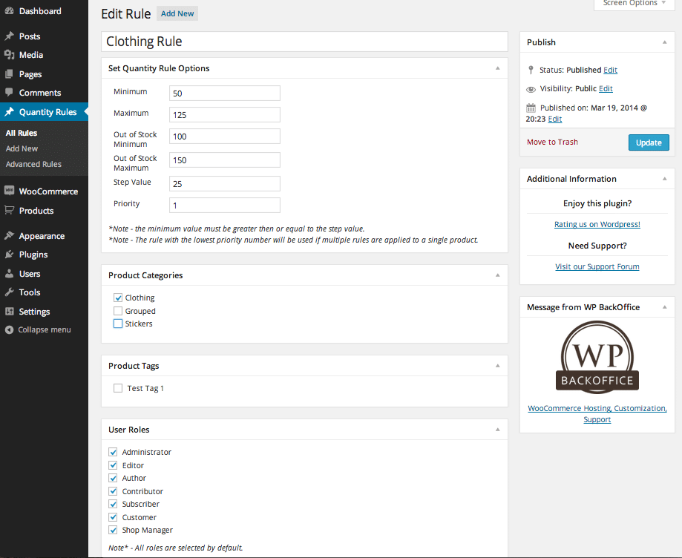682x558 pixels.
Task: Click the Dashboard icon in sidebar
Action: point(9,12)
